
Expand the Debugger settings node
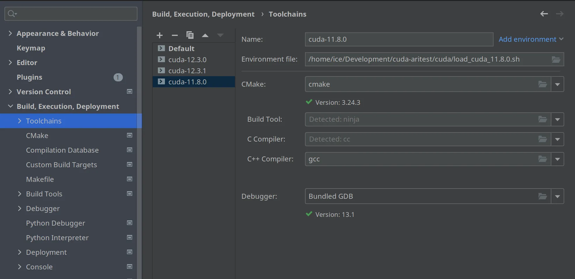(x=20, y=208)
